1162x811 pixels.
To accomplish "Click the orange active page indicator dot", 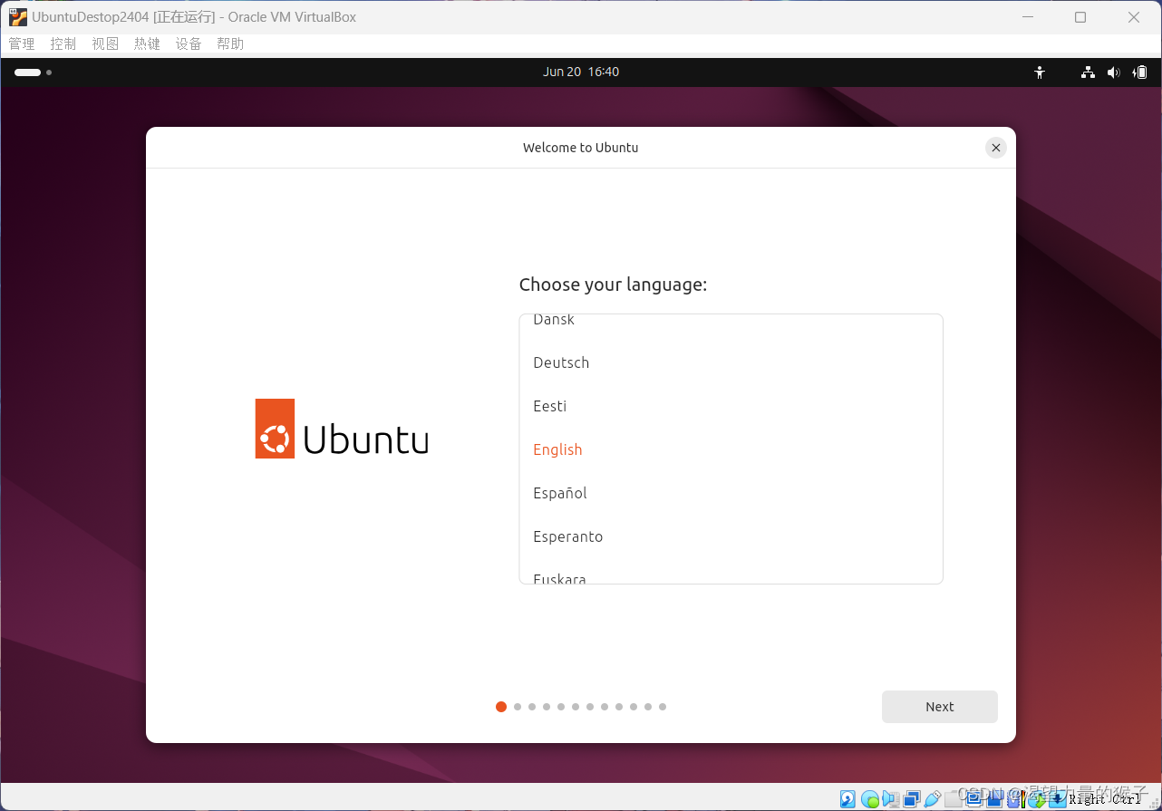I will [501, 707].
